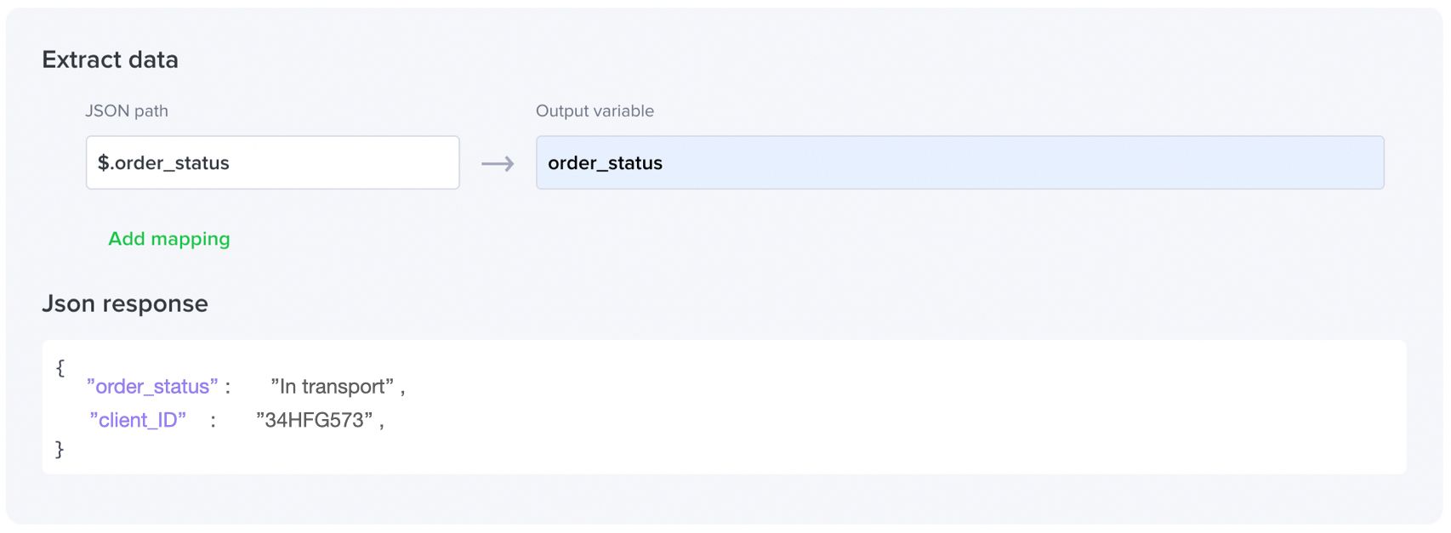
Task: Click the comma after "34HFG573"
Action: (382, 423)
